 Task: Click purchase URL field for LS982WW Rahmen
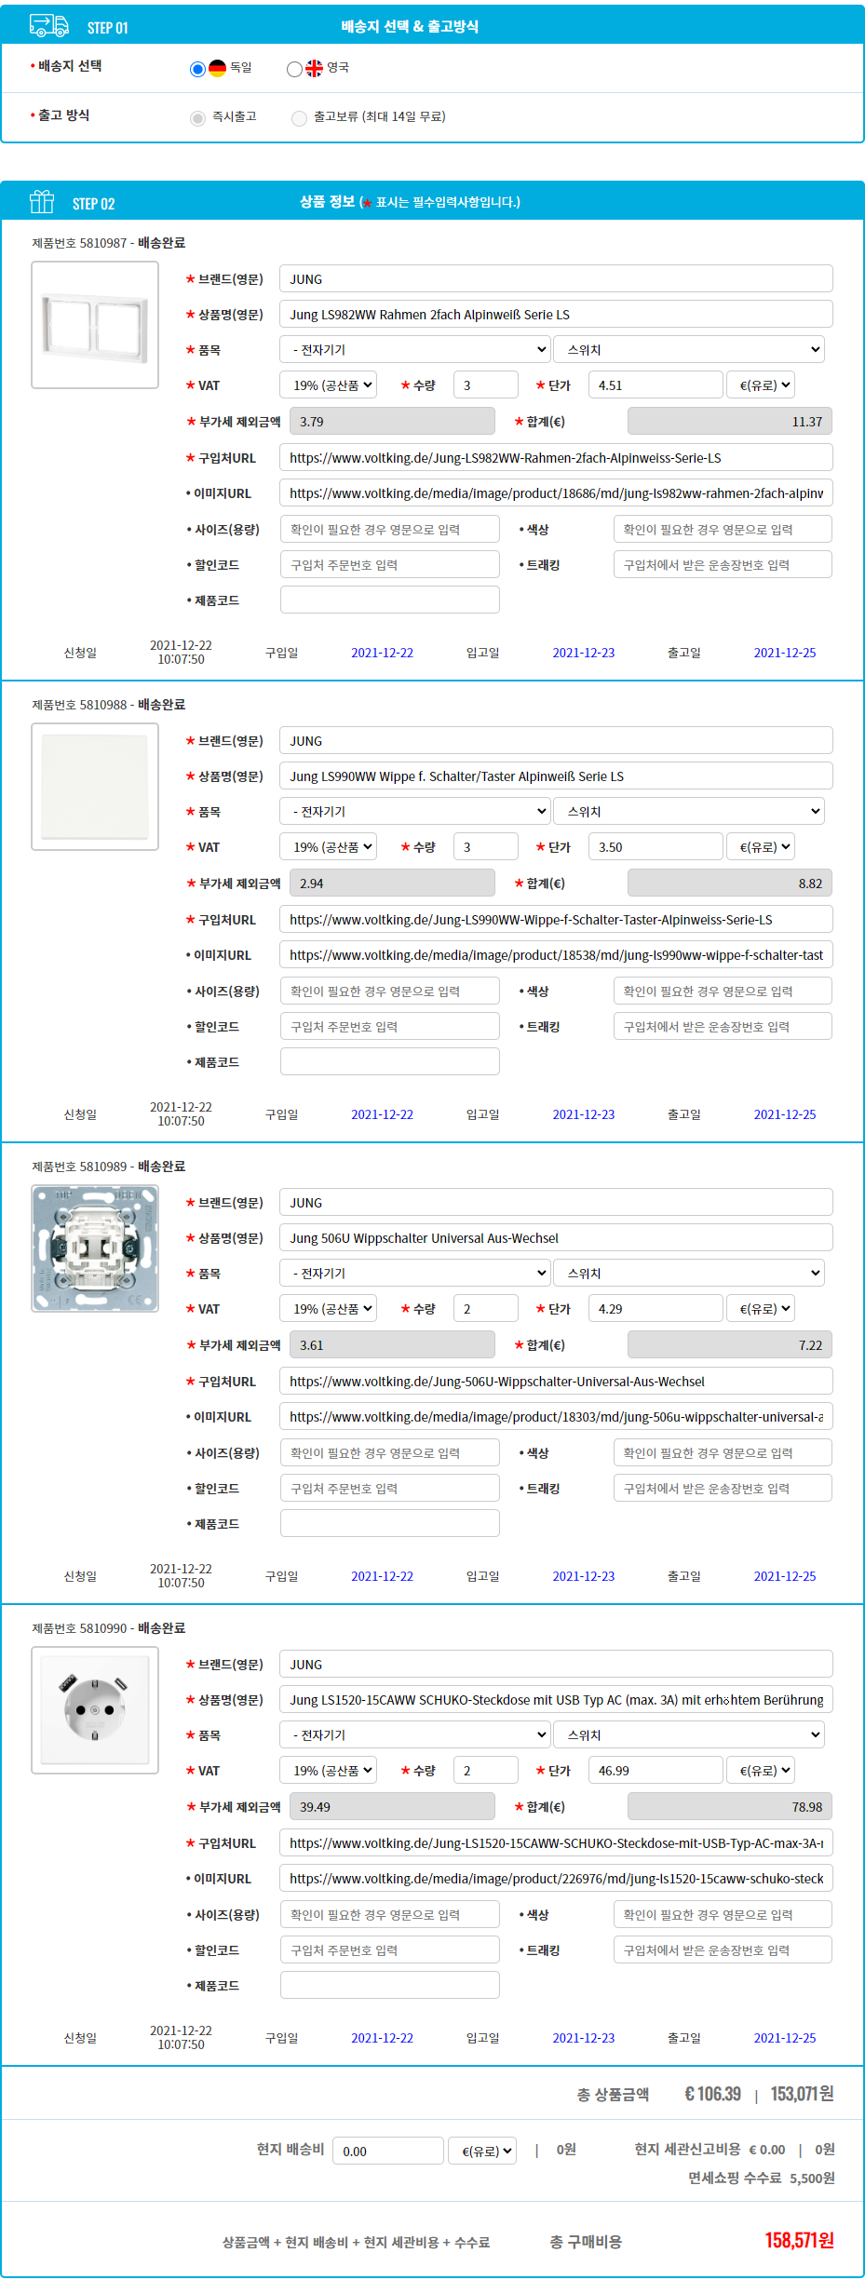[x=556, y=457]
